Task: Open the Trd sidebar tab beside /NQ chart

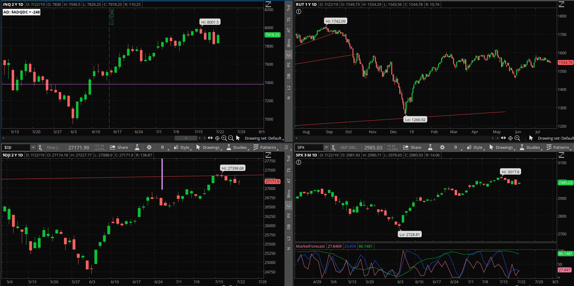Action: click(x=289, y=8)
